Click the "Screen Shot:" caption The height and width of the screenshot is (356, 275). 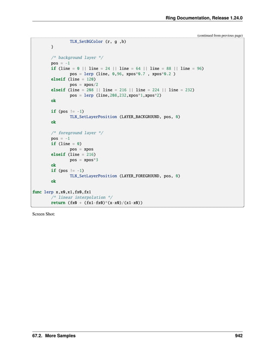point(44,214)
